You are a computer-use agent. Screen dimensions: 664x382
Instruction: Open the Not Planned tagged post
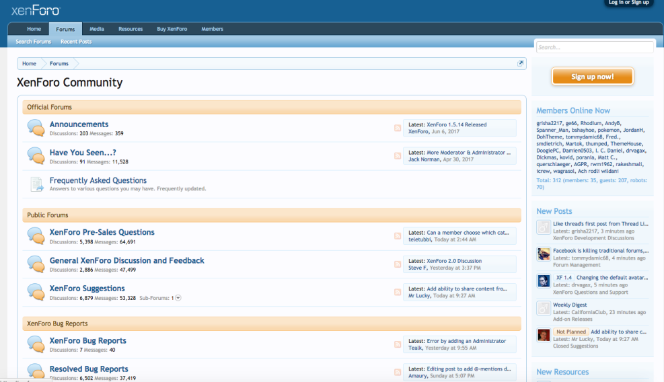tap(618, 332)
